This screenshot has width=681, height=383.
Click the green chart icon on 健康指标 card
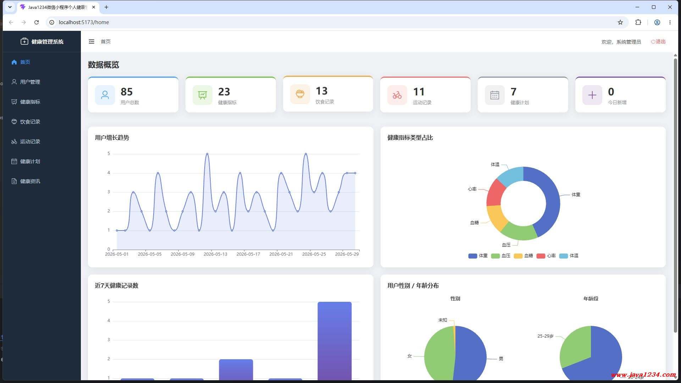[203, 95]
